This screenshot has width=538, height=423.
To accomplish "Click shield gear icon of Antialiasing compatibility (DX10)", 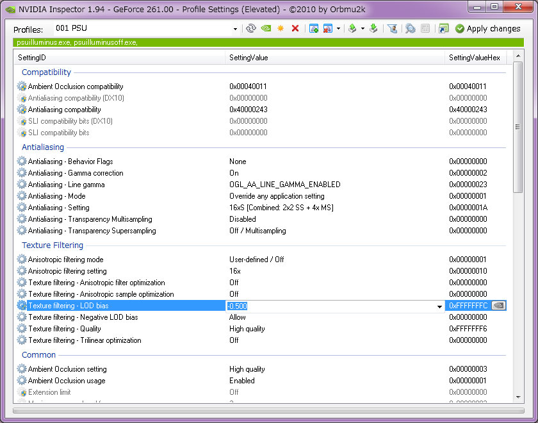I will click(22, 98).
